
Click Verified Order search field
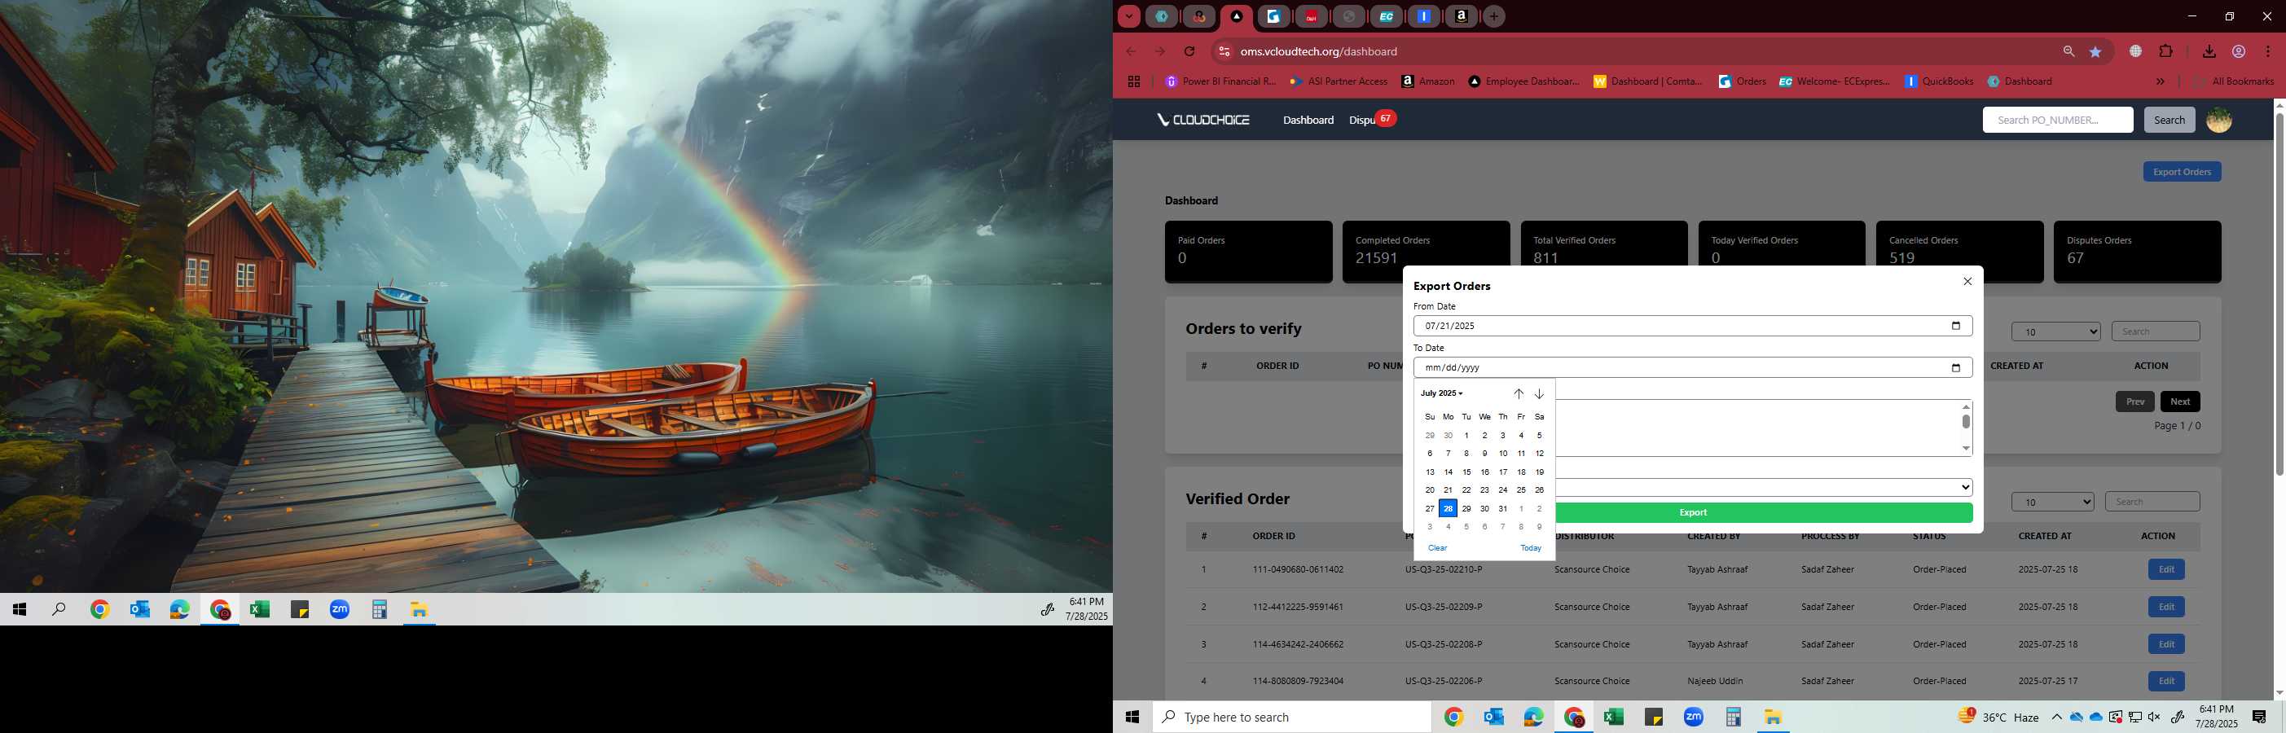(x=2152, y=503)
